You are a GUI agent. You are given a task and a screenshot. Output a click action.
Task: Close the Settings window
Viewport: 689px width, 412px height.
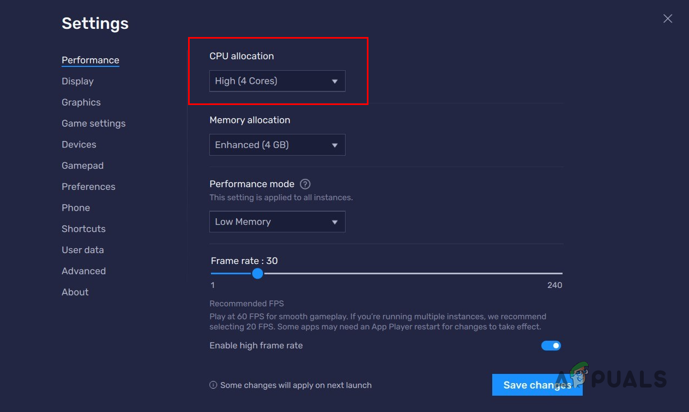(x=667, y=19)
